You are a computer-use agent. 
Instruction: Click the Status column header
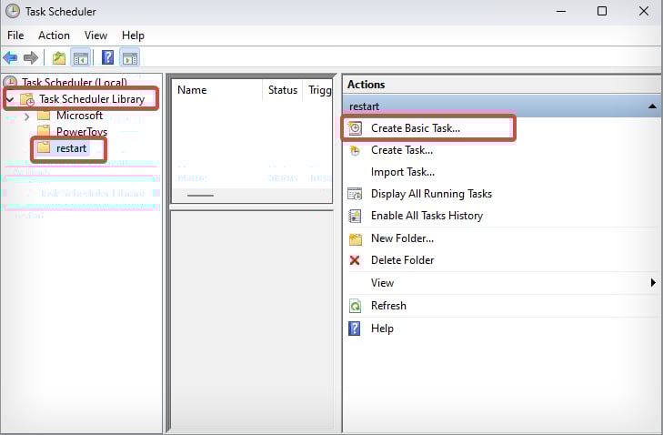[x=283, y=90]
